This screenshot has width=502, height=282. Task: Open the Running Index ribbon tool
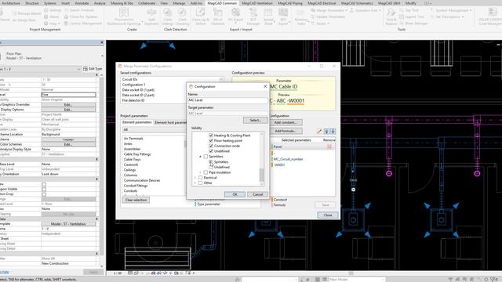pyautogui.click(x=300, y=16)
